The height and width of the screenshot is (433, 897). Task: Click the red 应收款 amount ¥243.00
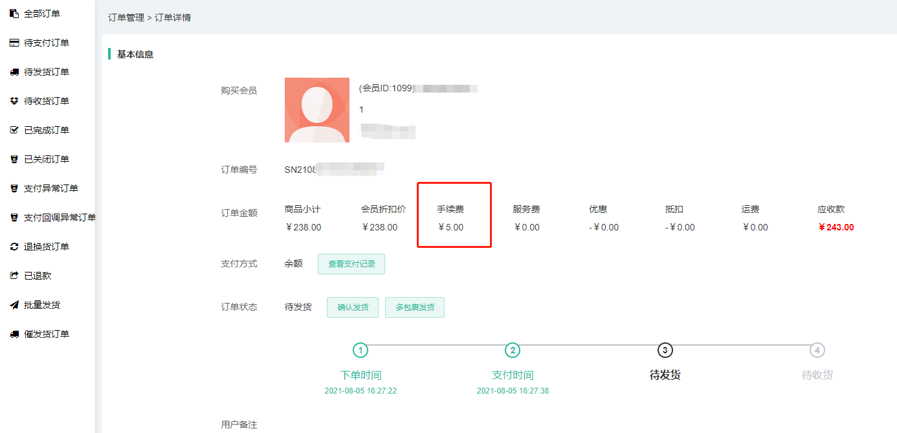coord(836,227)
